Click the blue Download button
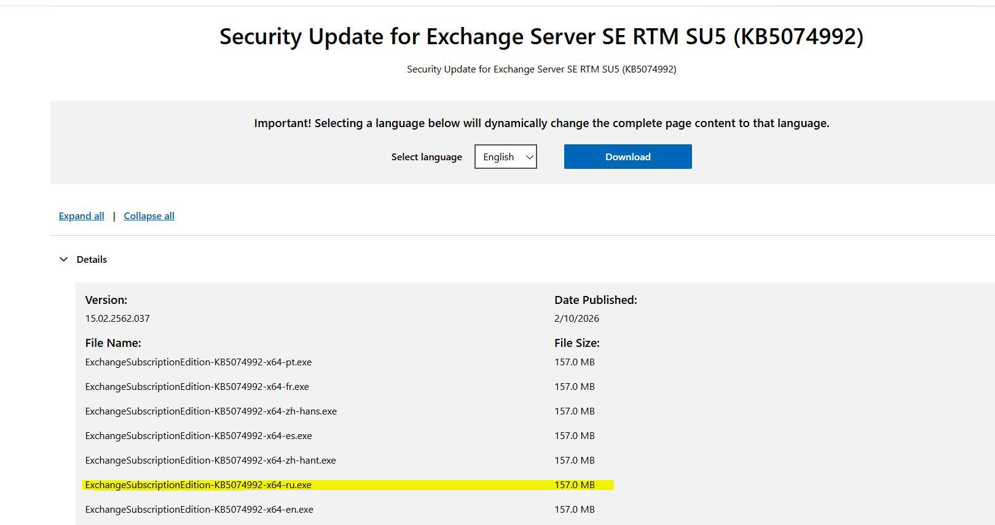Viewport: 995px width, 525px height. coord(627,157)
